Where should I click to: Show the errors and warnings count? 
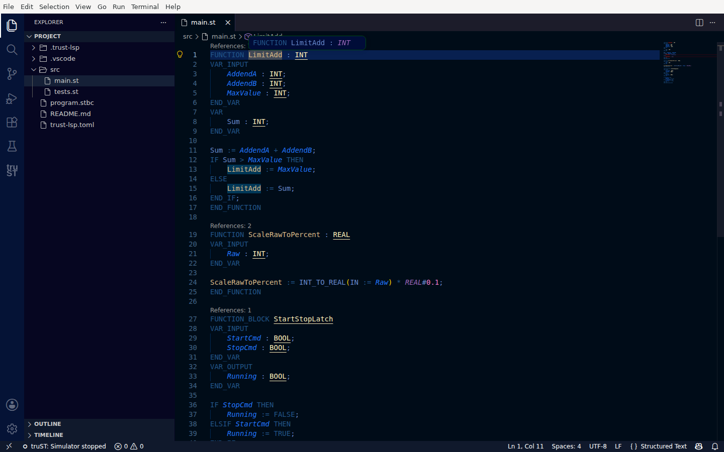point(129,446)
